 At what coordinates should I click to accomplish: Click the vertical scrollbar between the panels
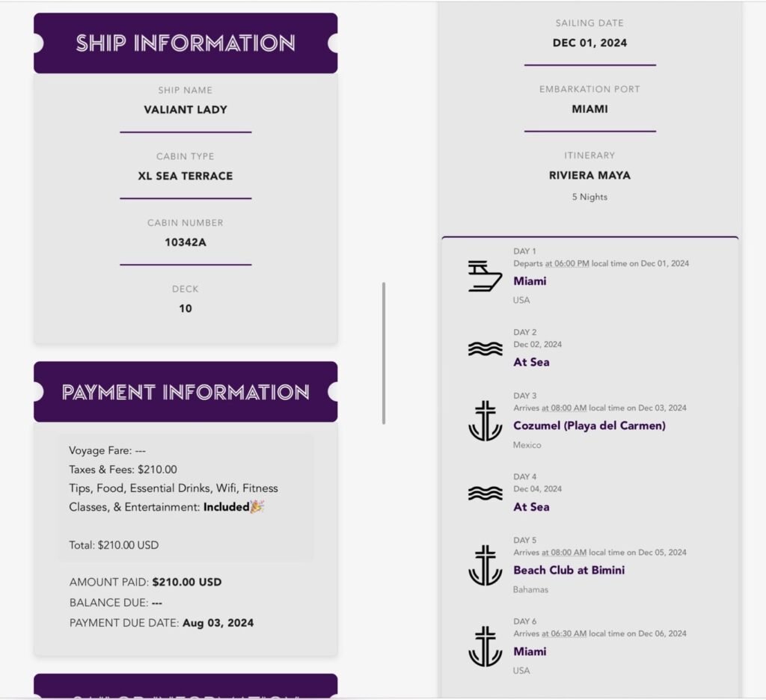pos(384,353)
